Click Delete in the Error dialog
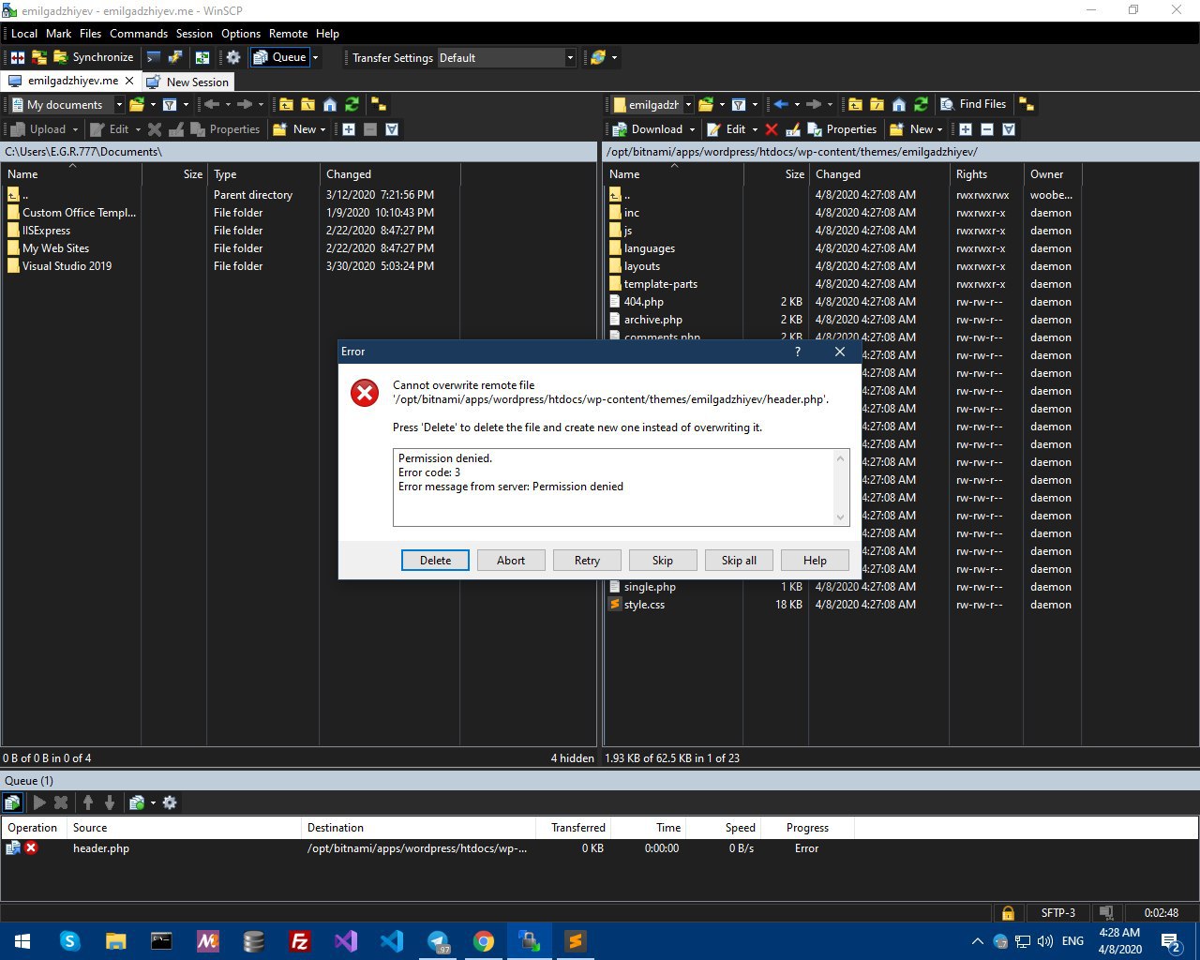The height and width of the screenshot is (960, 1200). 435,560
